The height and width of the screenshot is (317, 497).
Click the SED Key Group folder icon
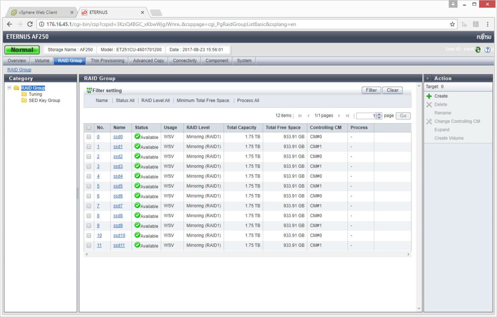pos(24,100)
